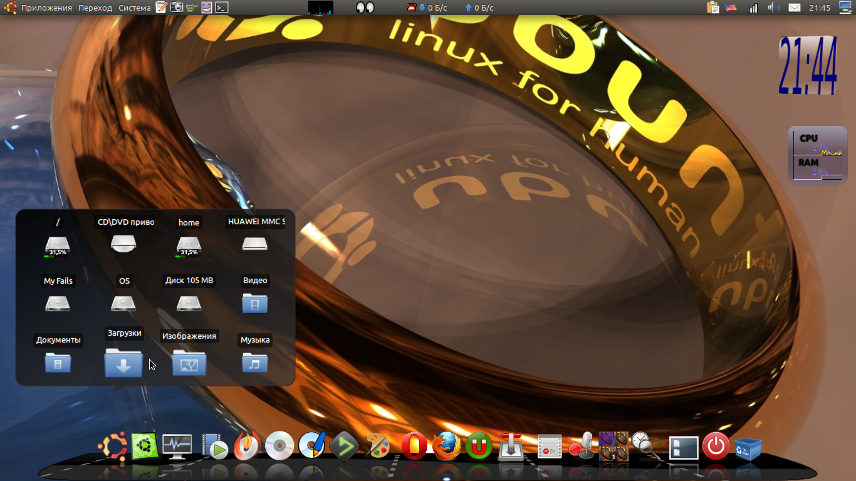Click the red power button in dock

[716, 447]
